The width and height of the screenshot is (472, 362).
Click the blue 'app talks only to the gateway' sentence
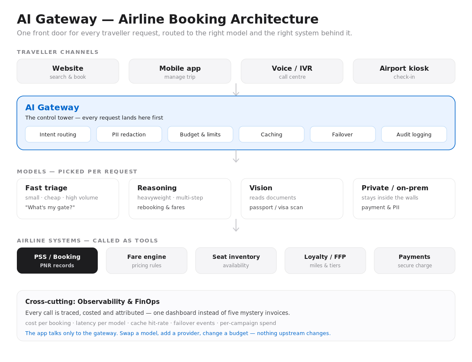click(x=178, y=333)
